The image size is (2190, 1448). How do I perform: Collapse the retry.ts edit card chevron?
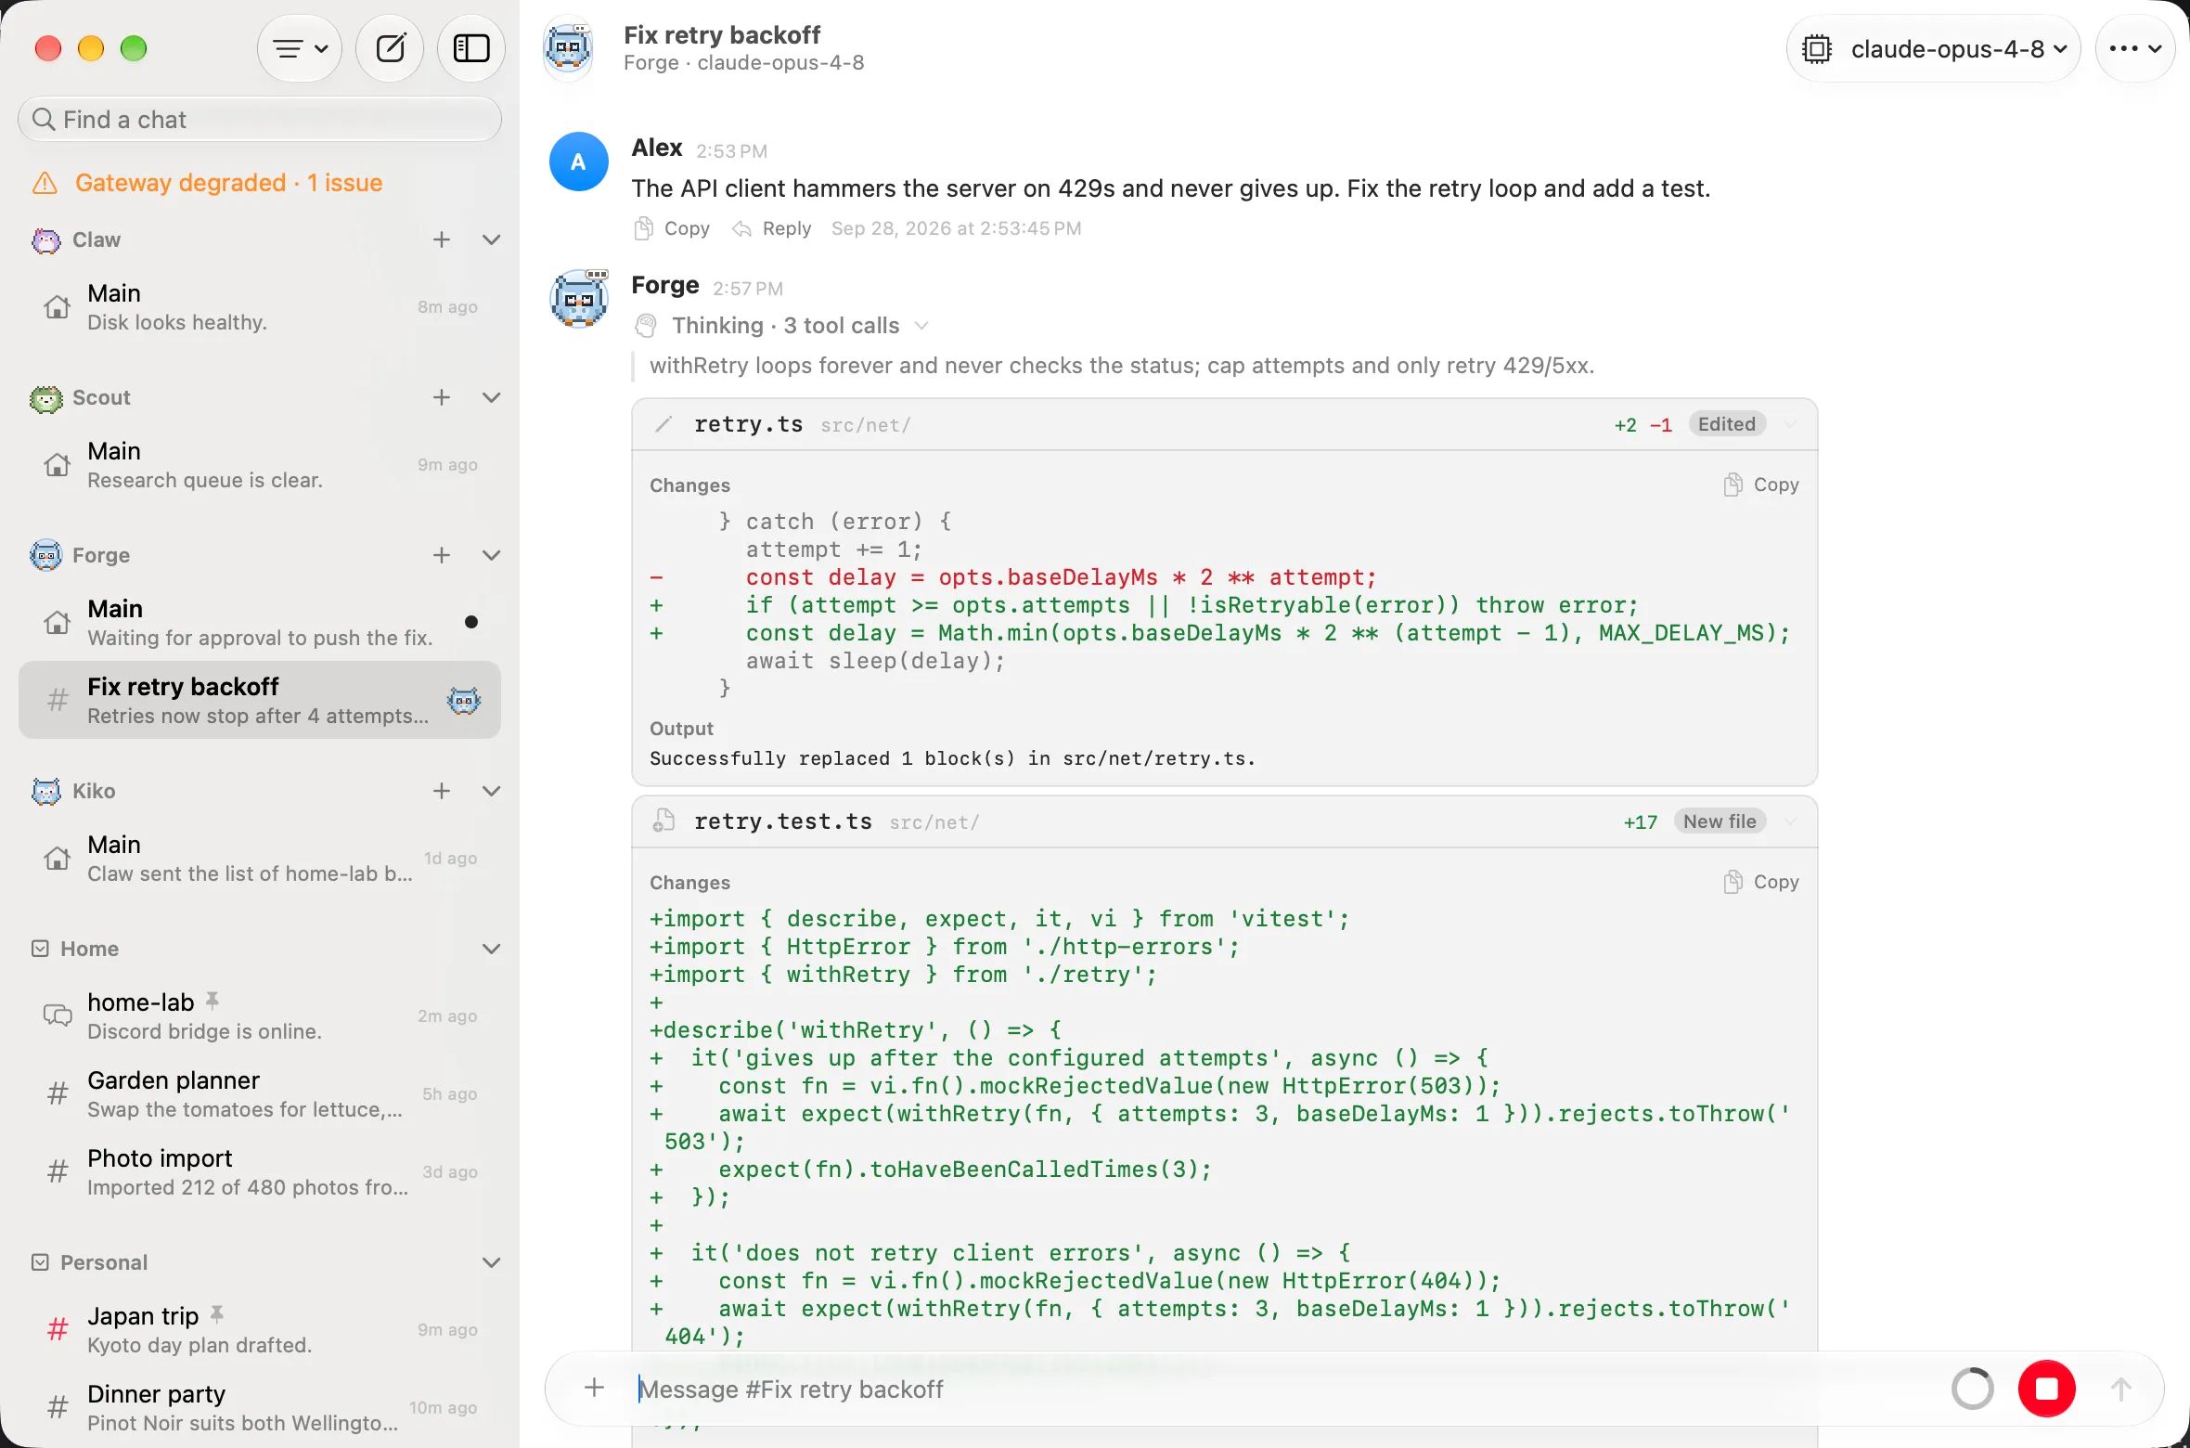(1791, 424)
